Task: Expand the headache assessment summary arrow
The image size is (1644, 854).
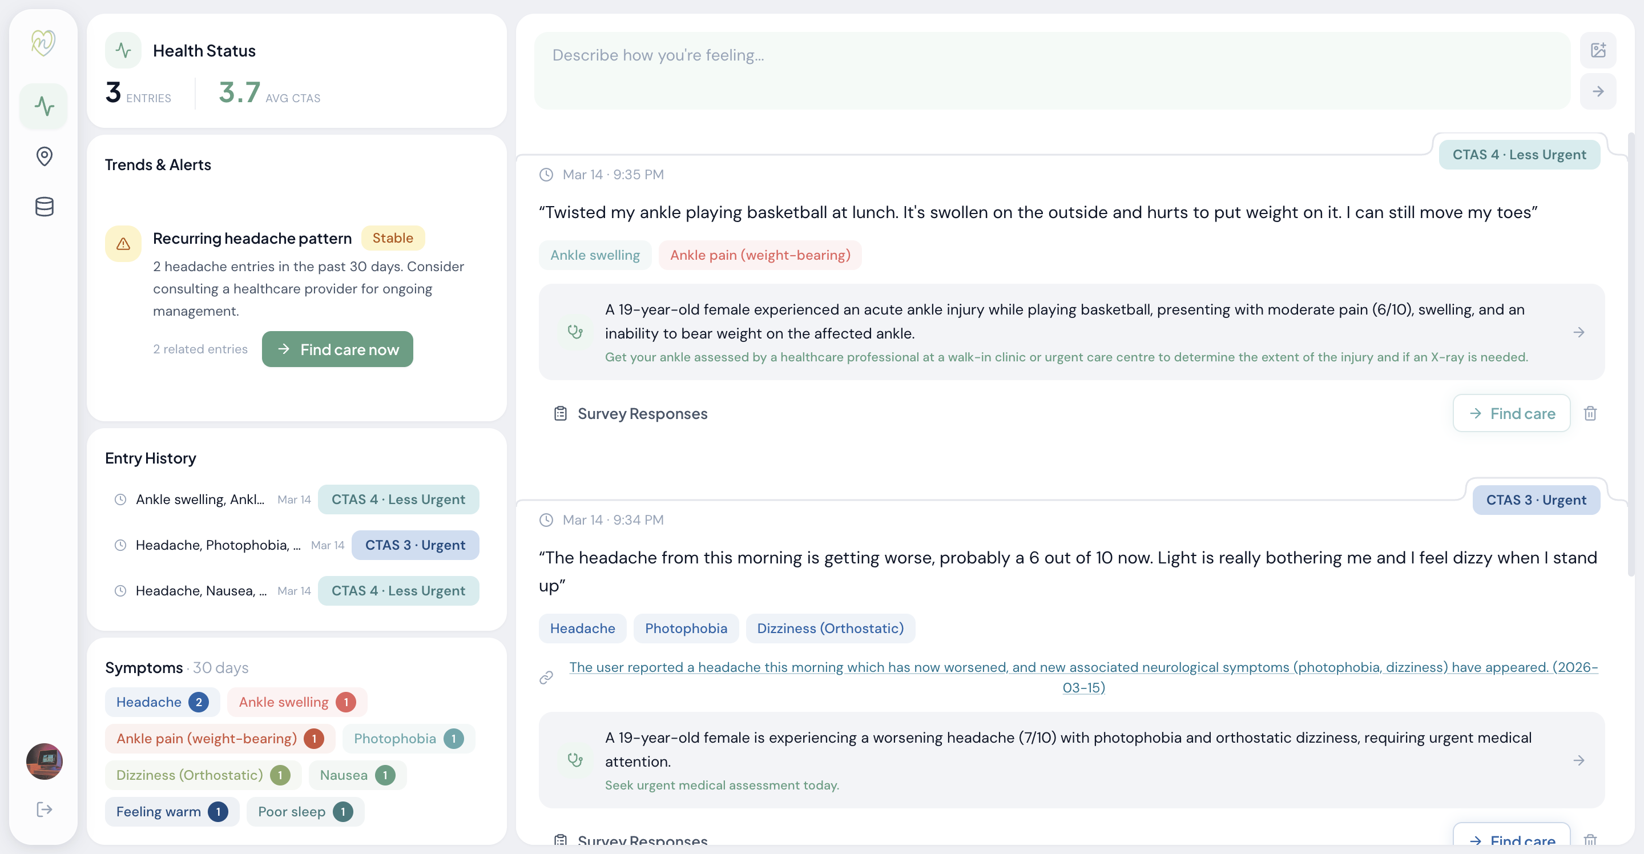Action: (x=1578, y=760)
